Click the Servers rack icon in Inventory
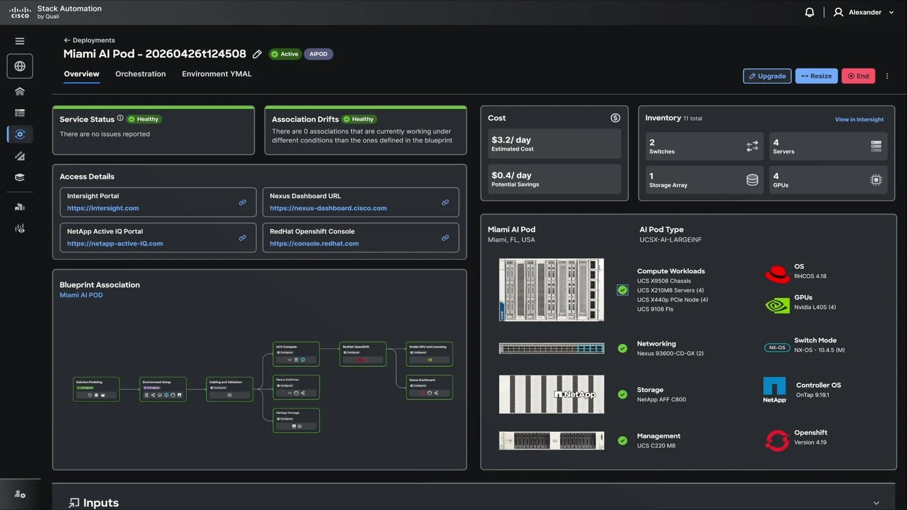The width and height of the screenshot is (907, 510). (876, 146)
